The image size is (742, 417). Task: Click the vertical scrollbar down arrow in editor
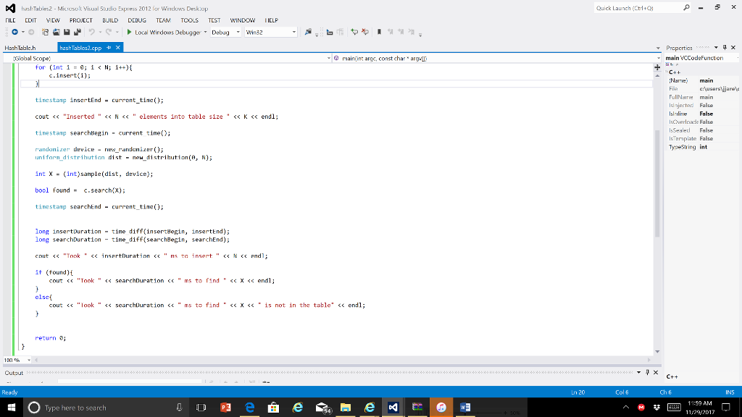point(657,352)
